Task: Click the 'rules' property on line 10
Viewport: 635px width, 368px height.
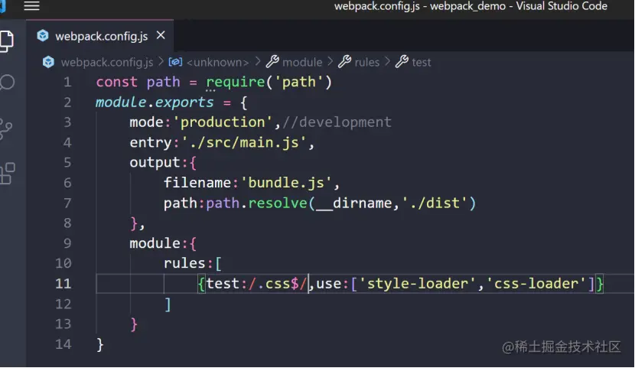Action: pyautogui.click(x=184, y=263)
